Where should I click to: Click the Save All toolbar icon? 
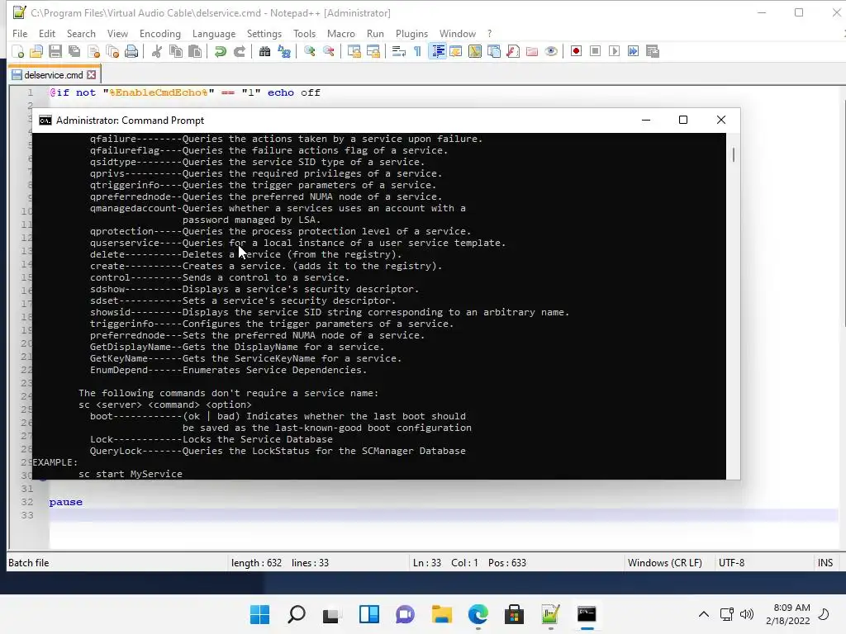[74, 51]
